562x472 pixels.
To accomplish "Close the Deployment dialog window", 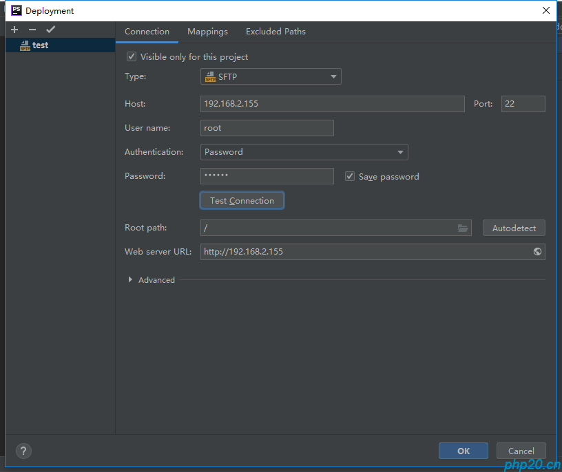I will (x=546, y=10).
